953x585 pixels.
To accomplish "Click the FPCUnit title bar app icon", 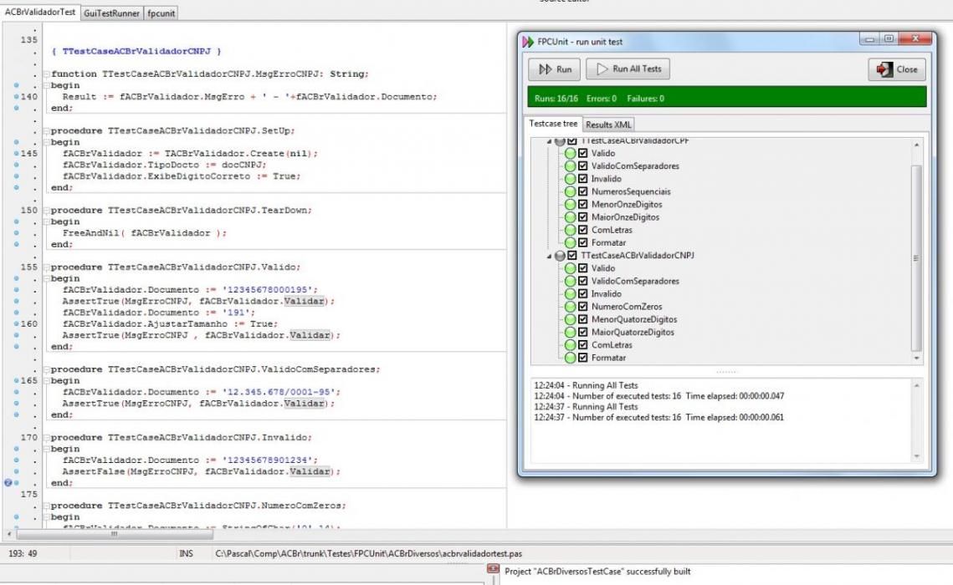I will click(528, 41).
